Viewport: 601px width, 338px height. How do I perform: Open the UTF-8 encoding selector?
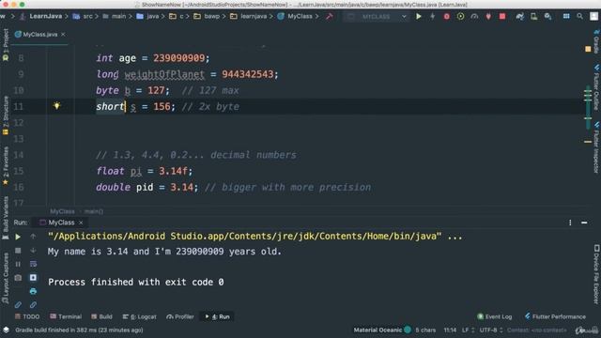(x=491, y=330)
